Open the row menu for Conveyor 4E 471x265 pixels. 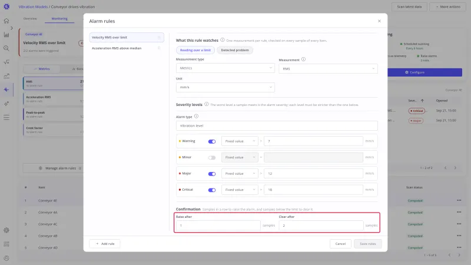459,200
